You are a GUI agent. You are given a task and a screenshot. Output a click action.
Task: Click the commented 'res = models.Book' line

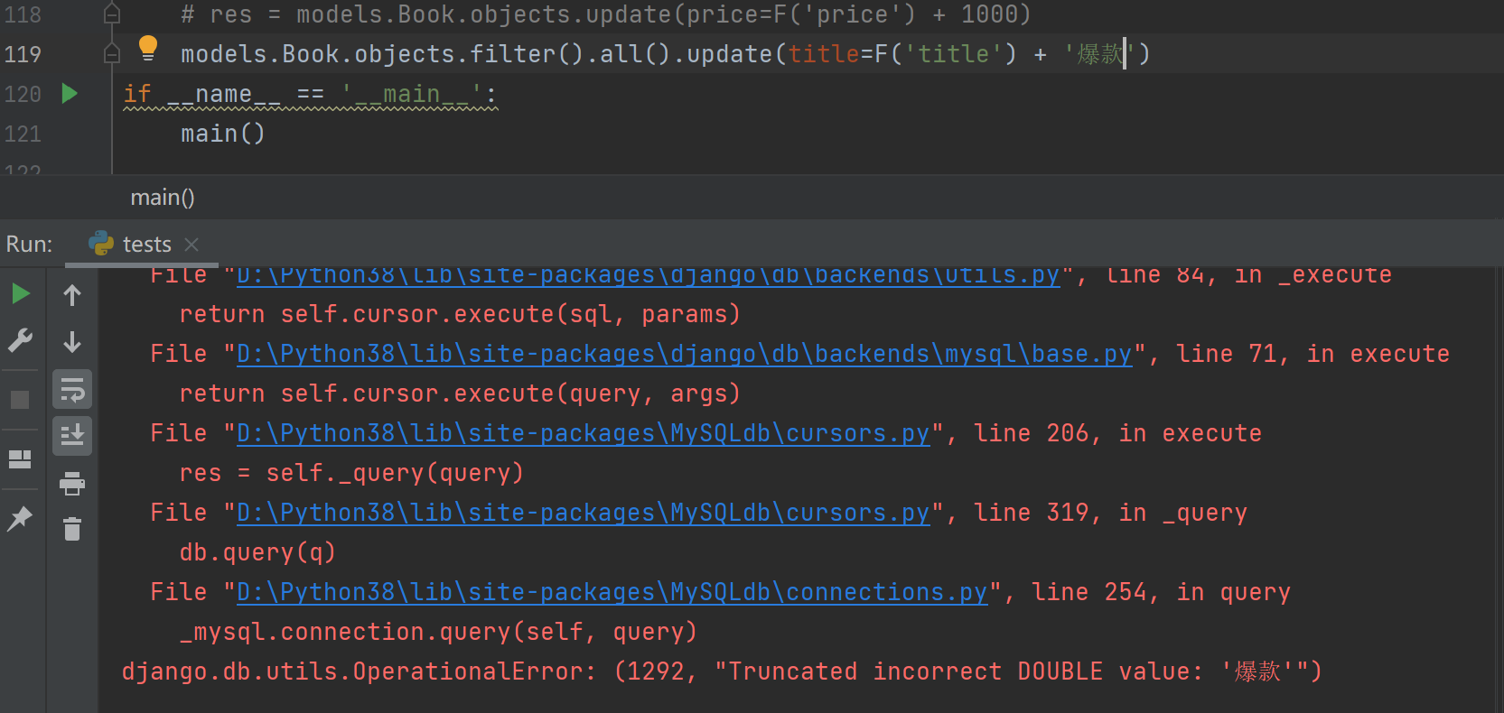605,14
